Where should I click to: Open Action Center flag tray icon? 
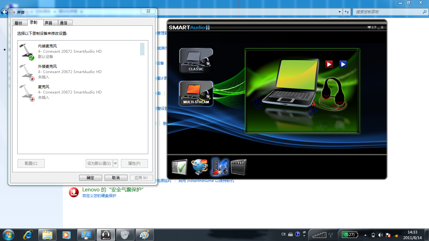pyautogui.click(x=388, y=235)
